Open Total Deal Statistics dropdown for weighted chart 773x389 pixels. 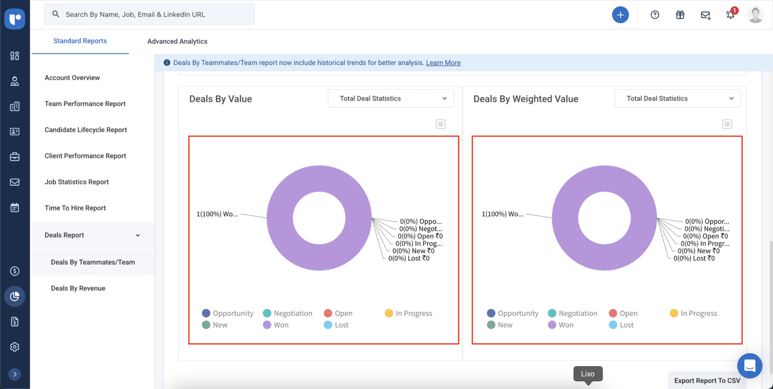[677, 98]
